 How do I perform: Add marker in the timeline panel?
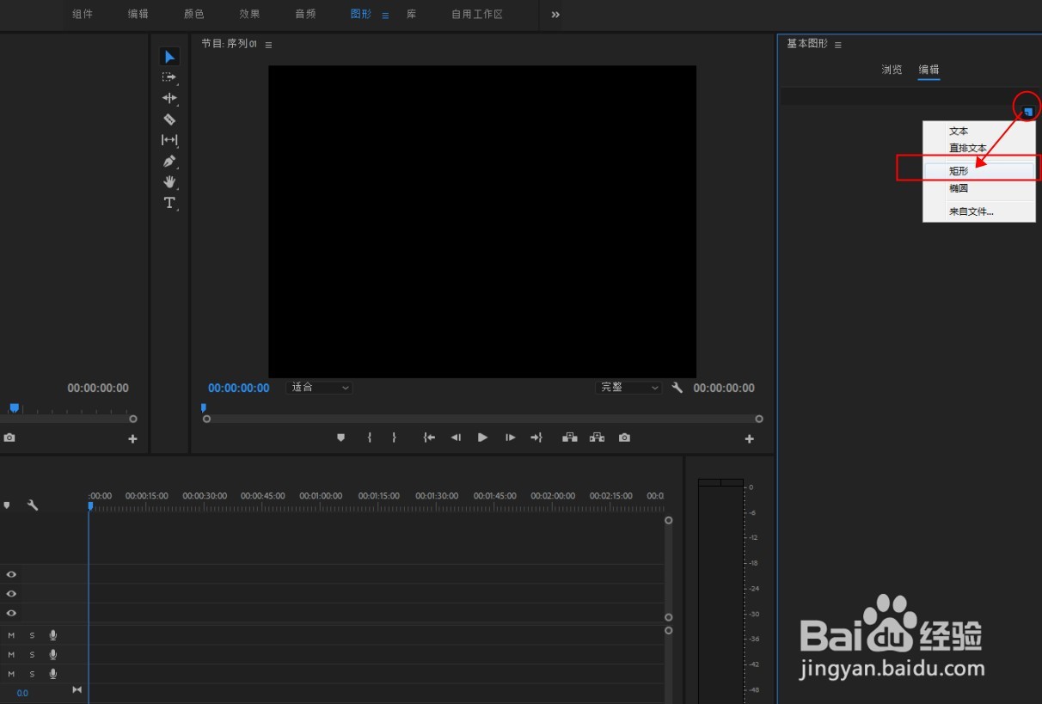coord(7,505)
